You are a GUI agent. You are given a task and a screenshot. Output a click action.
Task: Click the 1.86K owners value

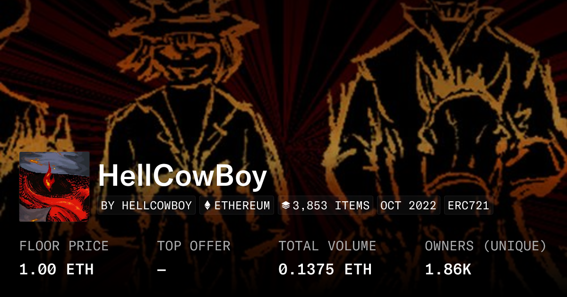[448, 270]
